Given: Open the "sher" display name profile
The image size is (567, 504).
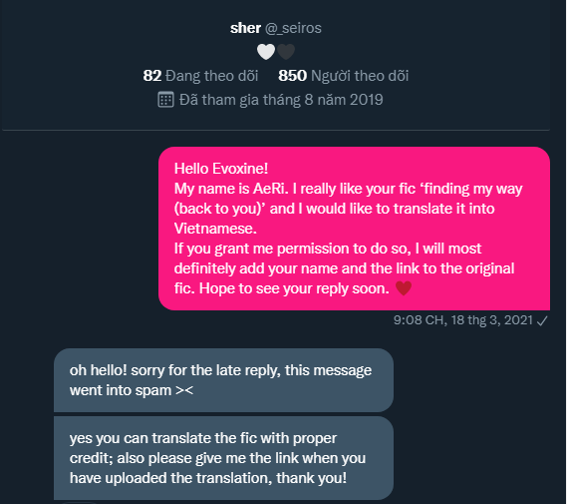Looking at the screenshot, I should pyautogui.click(x=245, y=28).
